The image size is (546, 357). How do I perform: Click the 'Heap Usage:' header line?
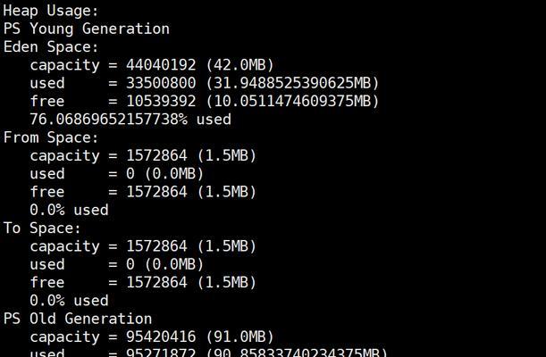click(51, 11)
